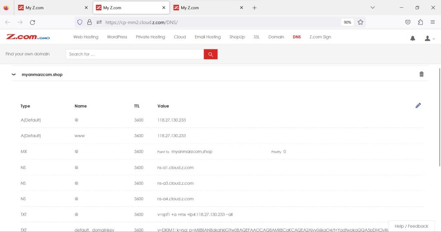Reset the 90% zoom level badge
Screen dimensions: 441x232
(348, 22)
